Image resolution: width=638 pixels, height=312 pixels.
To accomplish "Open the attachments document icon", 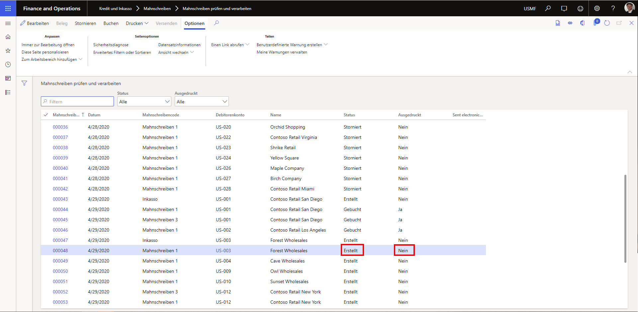I will tap(558, 23).
